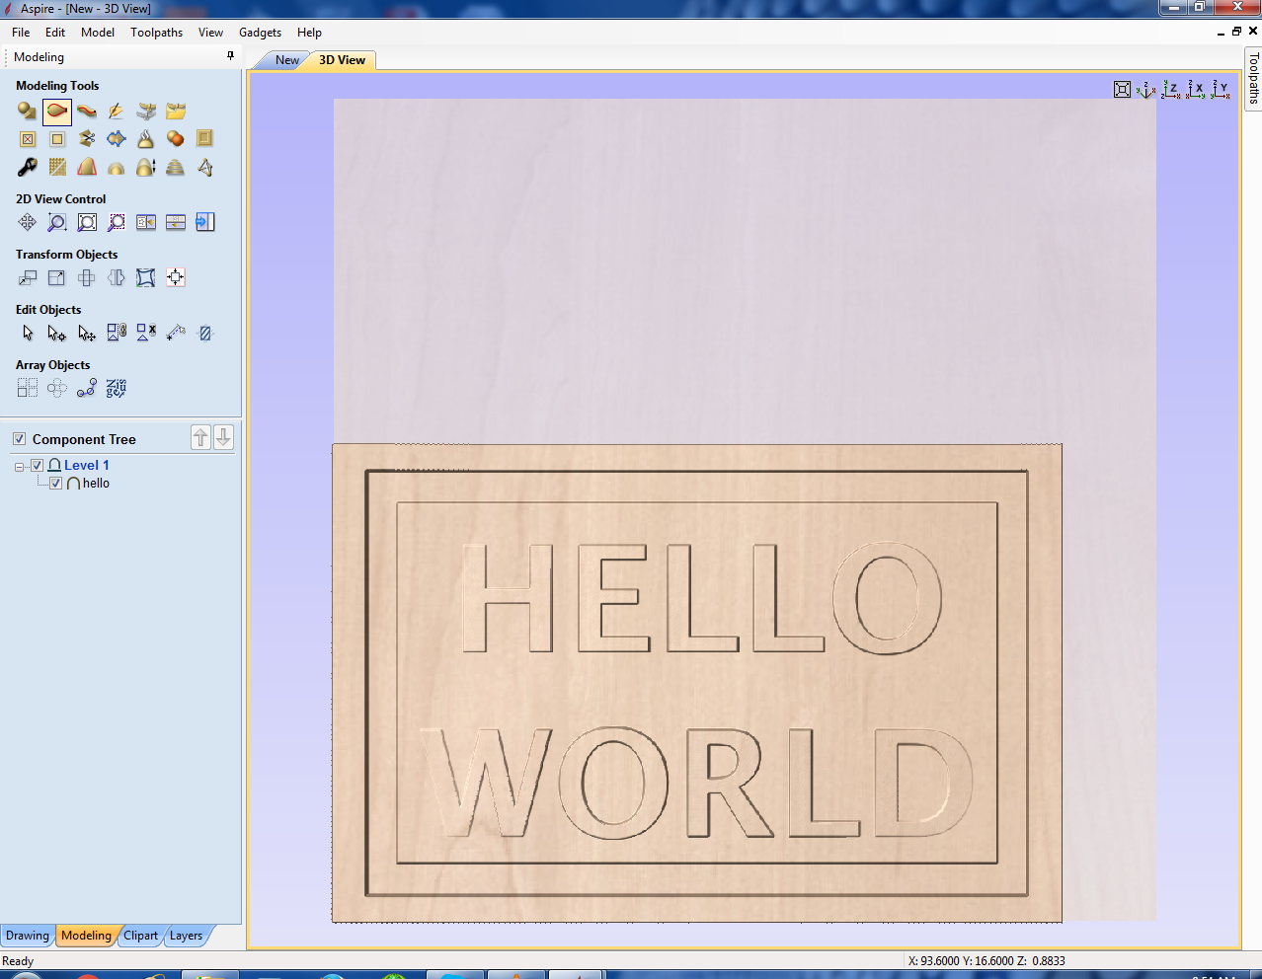The height and width of the screenshot is (979, 1262).
Task: Switch to Node Editing mode
Action: pyautogui.click(x=57, y=334)
